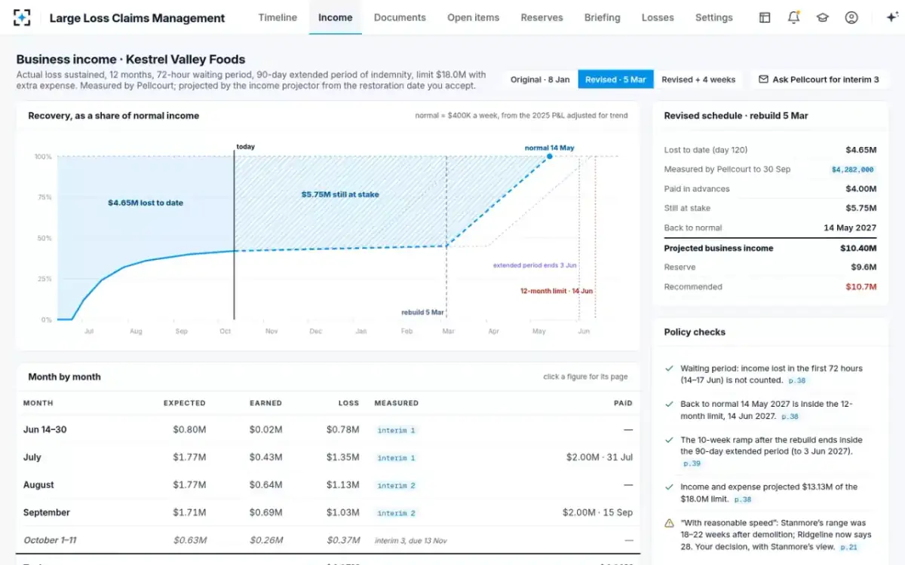Screen dimensions: 905x565
Task: Click the graduation cap icon
Action: tap(822, 17)
